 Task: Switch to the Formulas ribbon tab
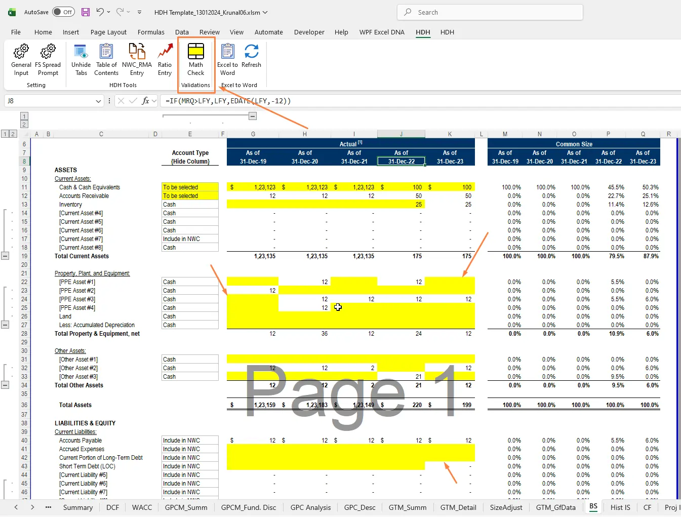[151, 32]
